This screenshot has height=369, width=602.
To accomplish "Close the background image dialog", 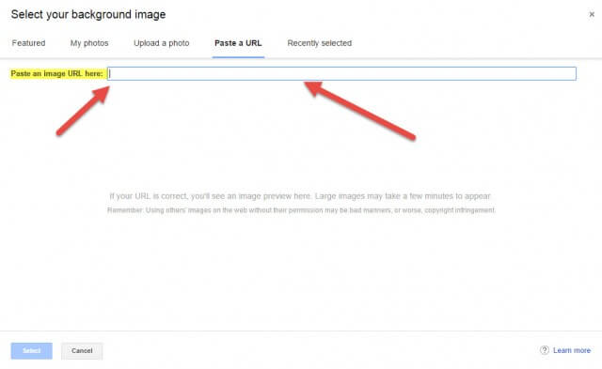I will pos(592,15).
